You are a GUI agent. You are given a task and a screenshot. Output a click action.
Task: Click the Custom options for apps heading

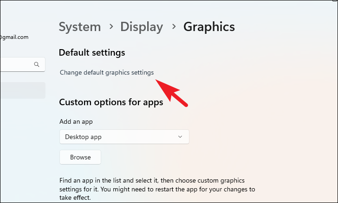(111, 102)
